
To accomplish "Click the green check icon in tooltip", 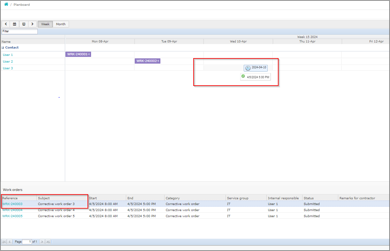I will [x=243, y=76].
